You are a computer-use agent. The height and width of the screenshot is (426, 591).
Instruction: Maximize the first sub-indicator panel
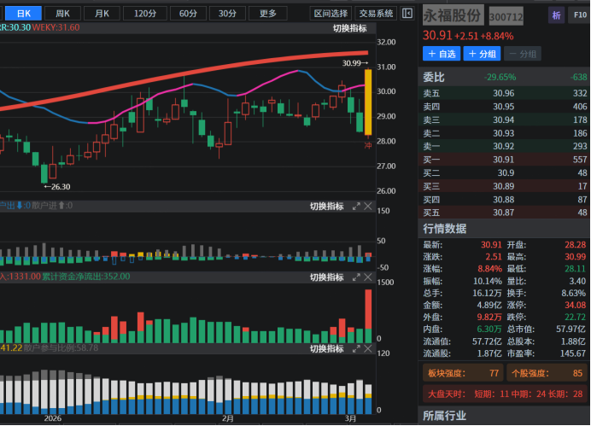click(356, 206)
